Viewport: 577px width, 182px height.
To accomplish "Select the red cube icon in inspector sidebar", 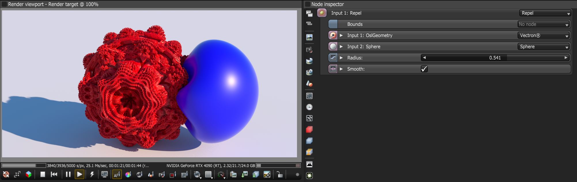I will pos(309,129).
